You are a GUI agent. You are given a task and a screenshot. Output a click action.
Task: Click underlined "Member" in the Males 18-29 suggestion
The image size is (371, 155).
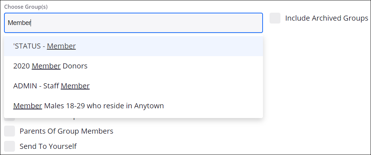click(28, 106)
